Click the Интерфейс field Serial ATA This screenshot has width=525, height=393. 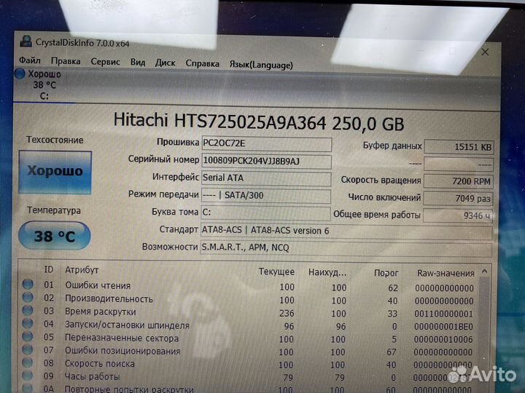tap(266, 178)
